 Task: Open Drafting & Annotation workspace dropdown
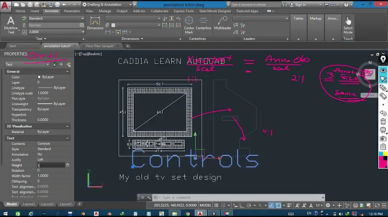(130, 4)
